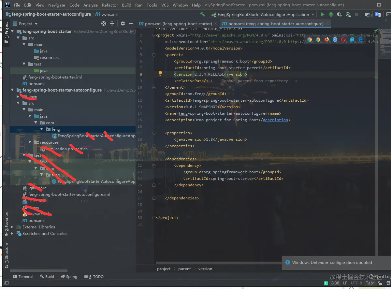The width and height of the screenshot is (391, 289).
Task: Open the Project view dropdown
Action: pos(25,23)
